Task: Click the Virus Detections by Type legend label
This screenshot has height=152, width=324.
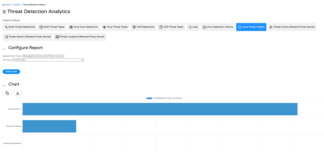Action: click(x=167, y=98)
